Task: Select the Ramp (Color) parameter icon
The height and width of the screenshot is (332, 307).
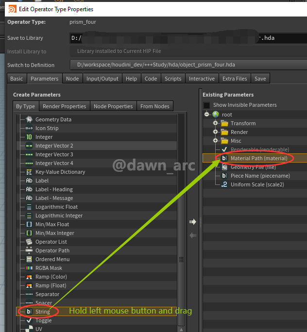Action: (29, 277)
